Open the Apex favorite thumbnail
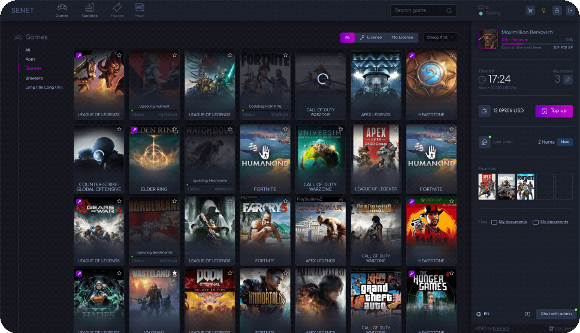580x333 pixels. [487, 187]
